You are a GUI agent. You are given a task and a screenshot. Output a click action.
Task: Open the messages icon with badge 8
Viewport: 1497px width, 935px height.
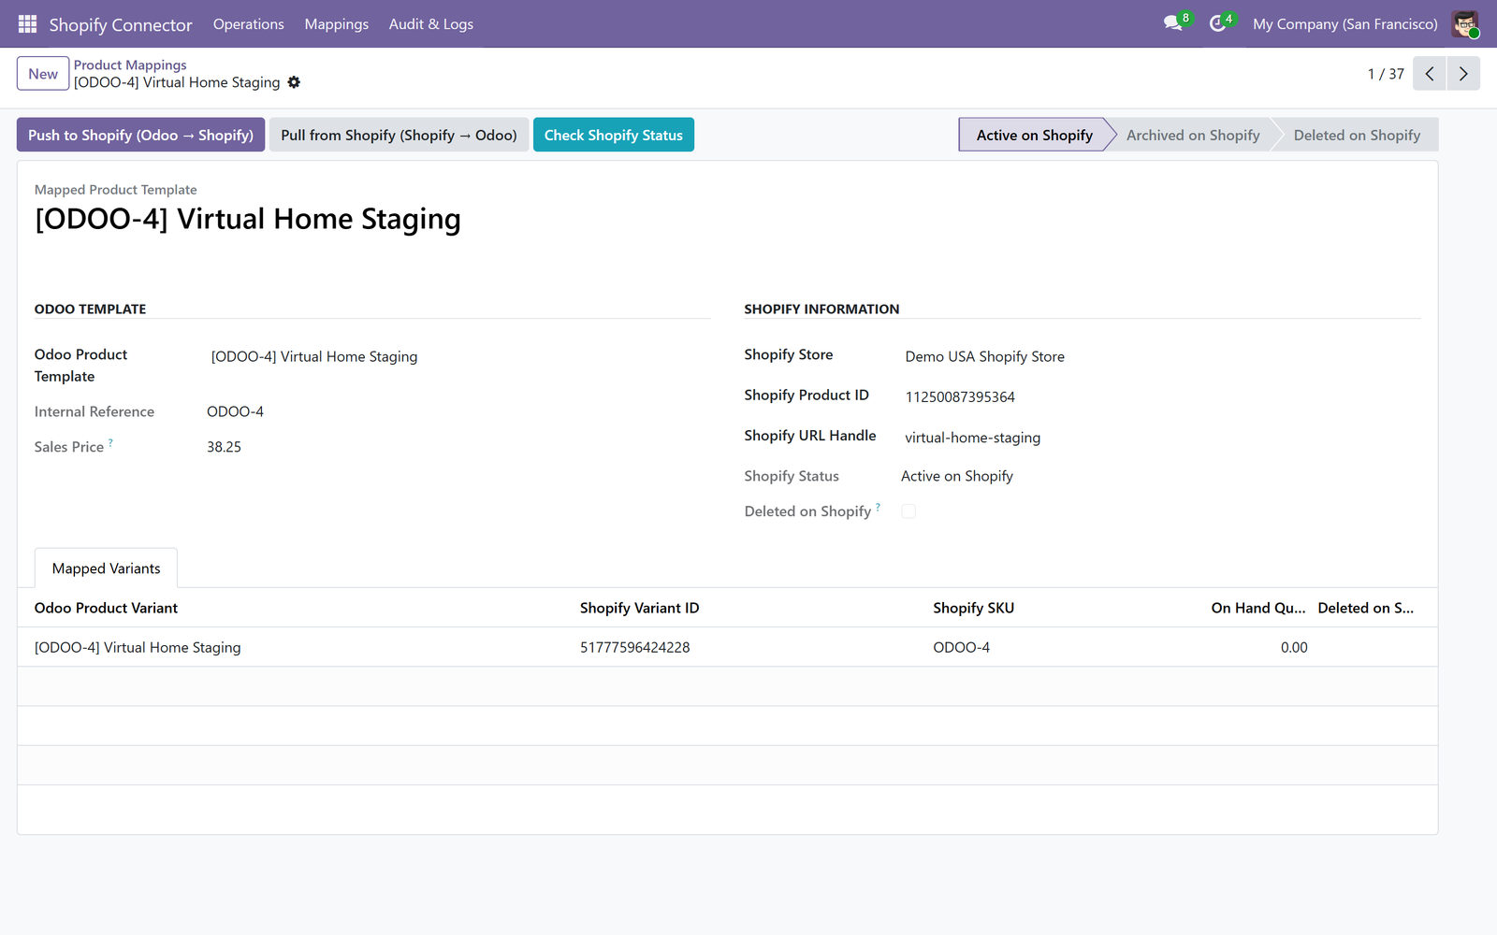click(1175, 23)
